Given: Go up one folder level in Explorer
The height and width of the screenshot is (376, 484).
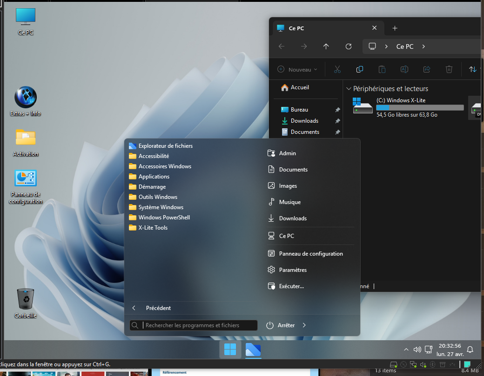Looking at the screenshot, I should pos(326,46).
